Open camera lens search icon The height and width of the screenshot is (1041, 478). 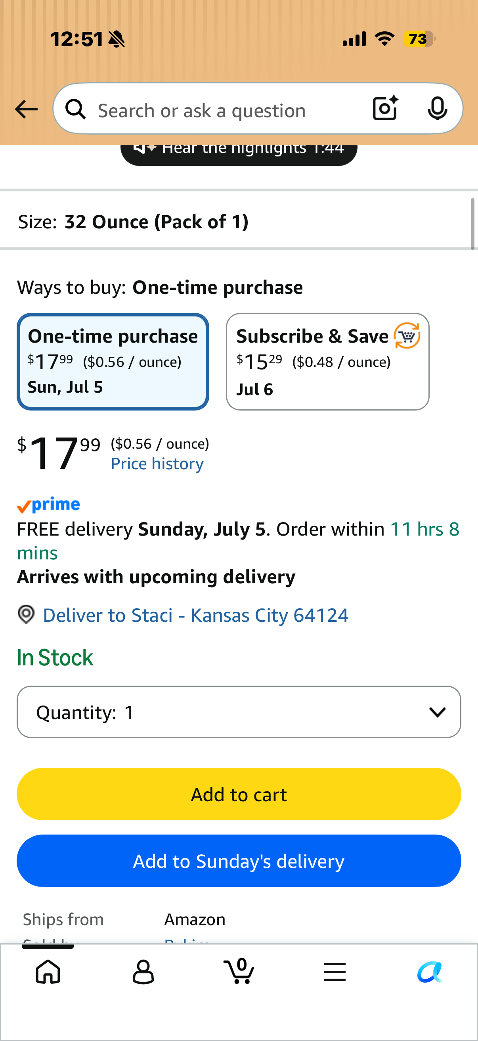coord(385,108)
